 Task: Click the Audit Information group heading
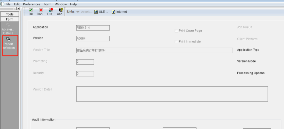coord(44,120)
